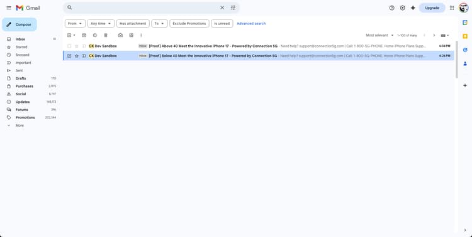472x237 pixels.
Task: Click the Upgrade button
Action: 432,8
